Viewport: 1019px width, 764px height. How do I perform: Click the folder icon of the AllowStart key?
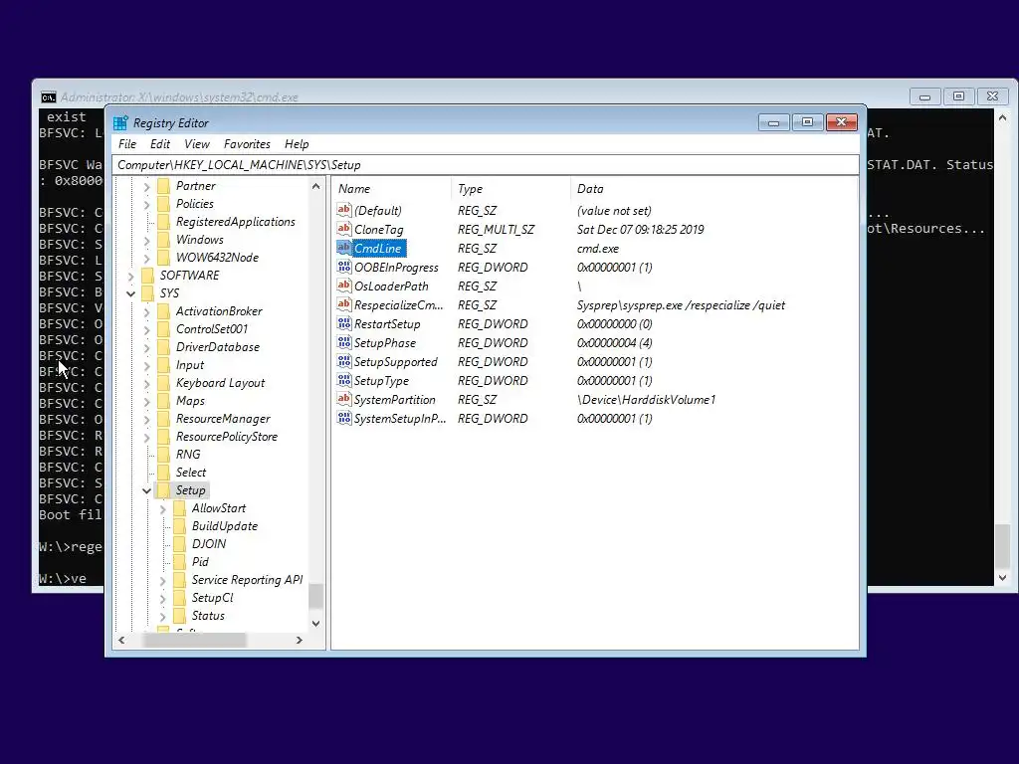click(179, 508)
